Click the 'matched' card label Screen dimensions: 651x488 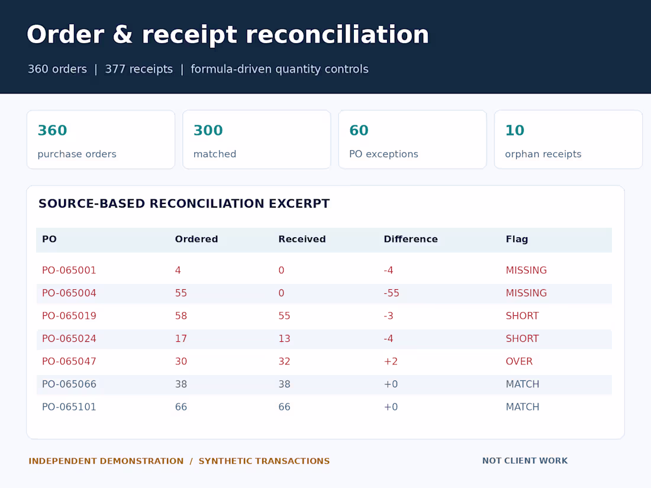215,154
